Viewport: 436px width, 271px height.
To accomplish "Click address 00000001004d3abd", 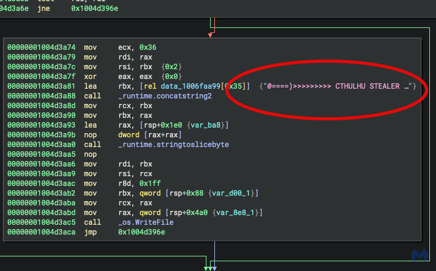I will tap(41, 213).
